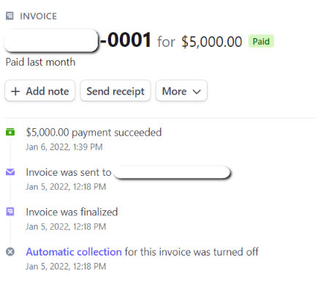Click the Jan 6, 2022, 1:39 PM timestamp
Image resolution: width=315 pixels, height=301 pixels.
click(64, 147)
